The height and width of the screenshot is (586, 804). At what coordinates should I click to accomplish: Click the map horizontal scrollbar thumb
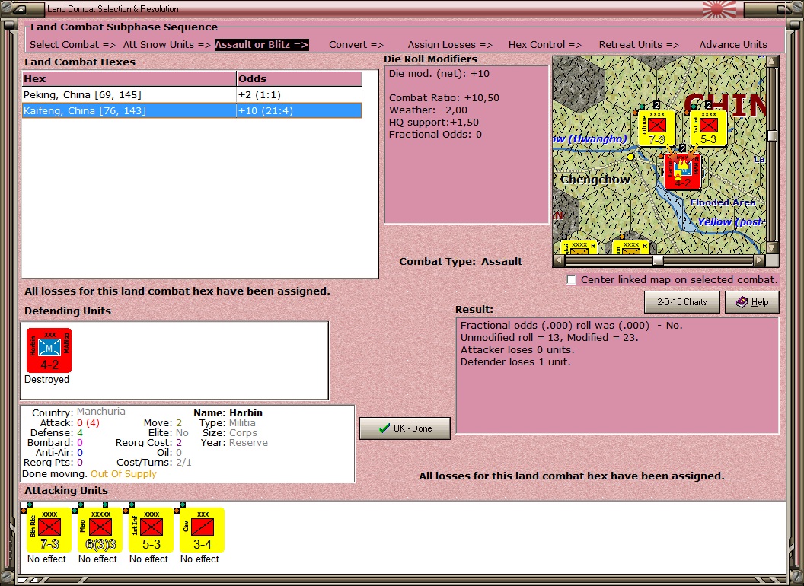(657, 260)
